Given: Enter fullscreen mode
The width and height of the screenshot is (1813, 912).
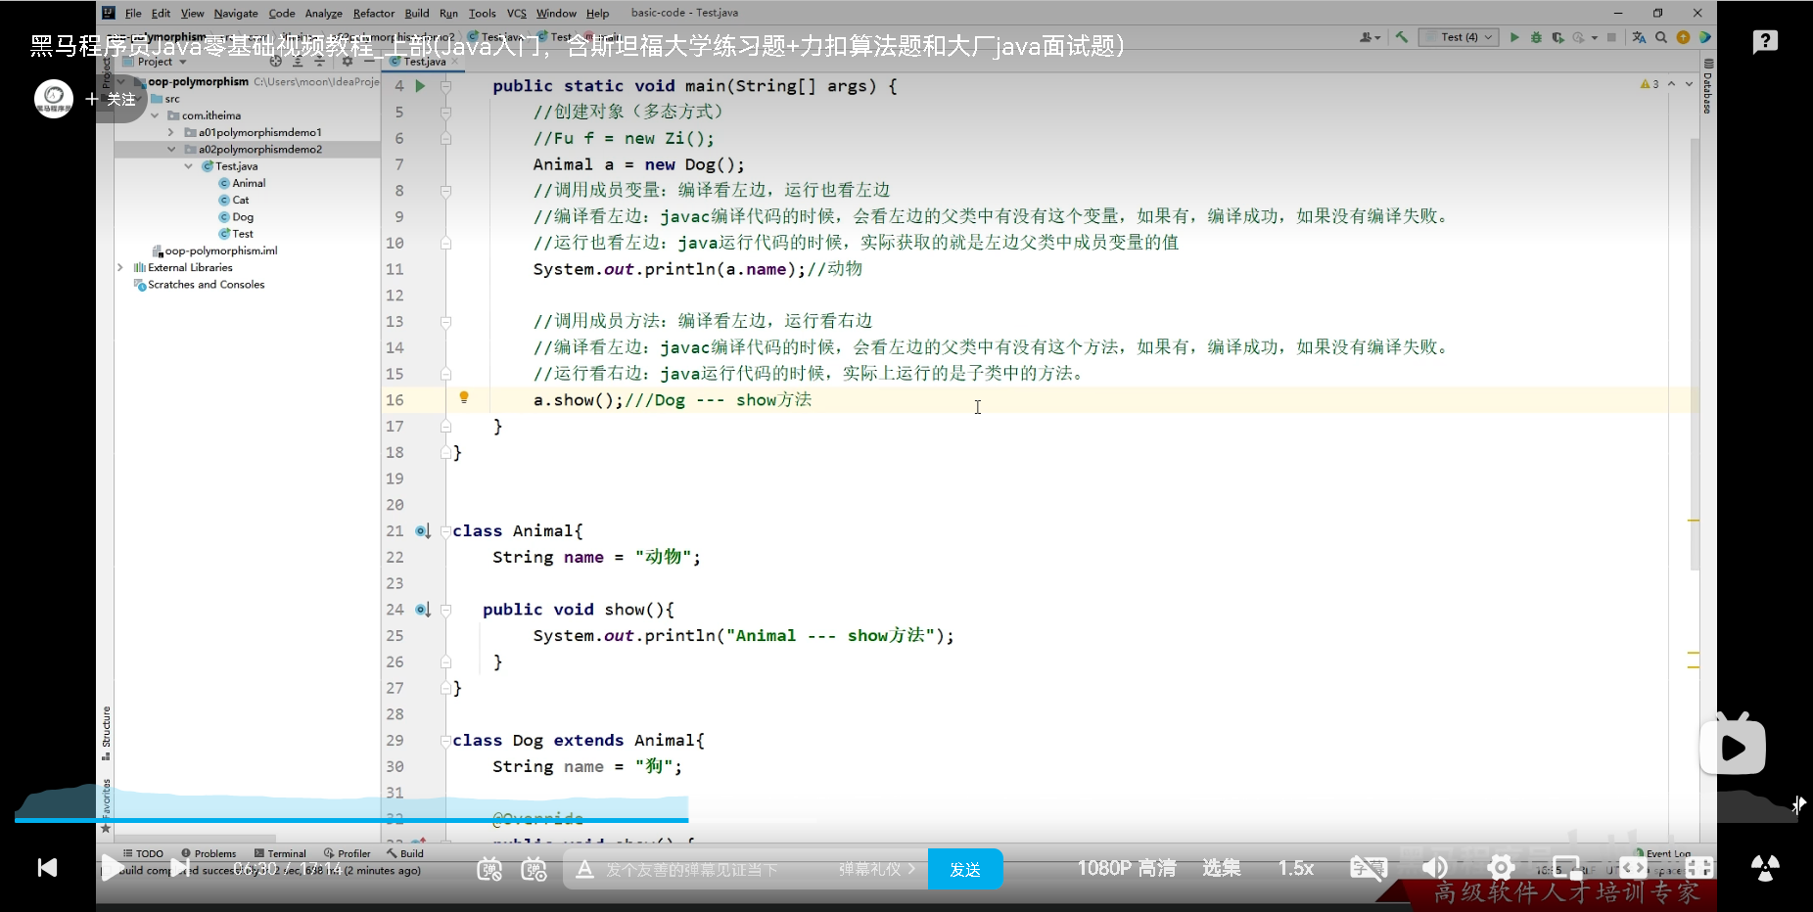Looking at the screenshot, I should pyautogui.click(x=1699, y=868).
